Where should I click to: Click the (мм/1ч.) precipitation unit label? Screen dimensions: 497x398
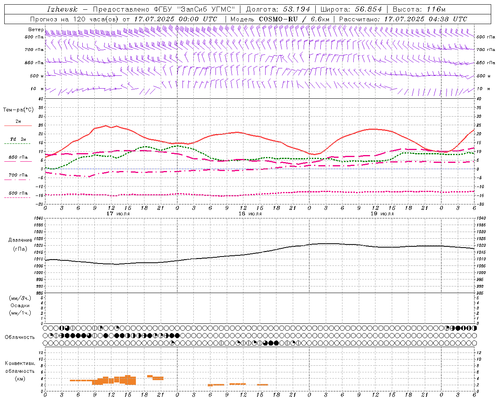point(20,313)
